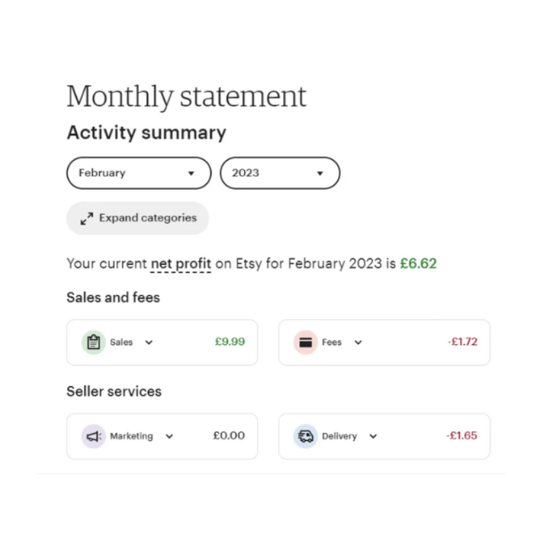
Task: Select the £0.00 marketing amount
Action: (229, 436)
